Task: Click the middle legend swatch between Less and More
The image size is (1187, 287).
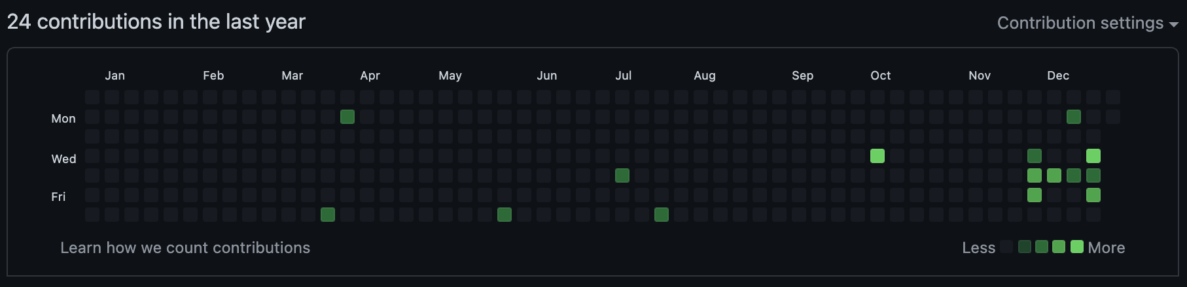Action: point(1042,247)
